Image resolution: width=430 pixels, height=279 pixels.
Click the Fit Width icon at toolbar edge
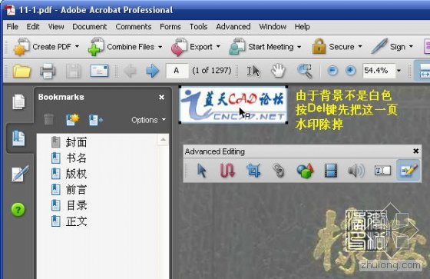click(x=424, y=71)
